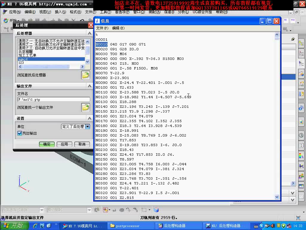The width and height of the screenshot is (306, 230).
Task: Open the 视图(V) menu in main menu bar
Action: [45, 12]
